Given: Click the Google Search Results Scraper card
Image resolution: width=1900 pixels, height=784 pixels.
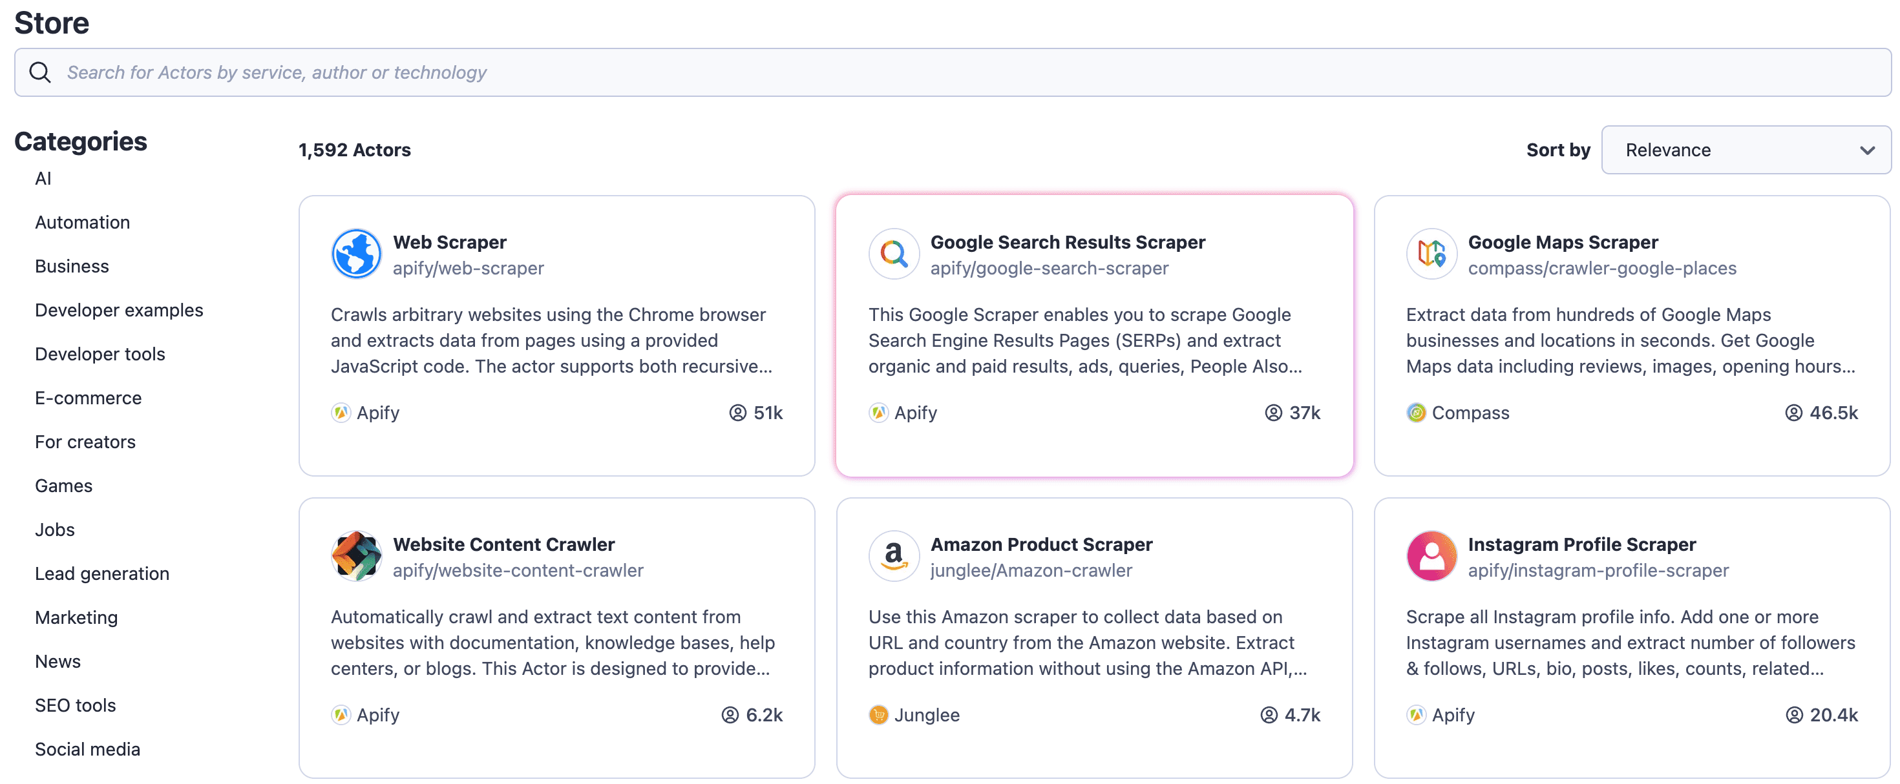Looking at the screenshot, I should tap(1094, 335).
